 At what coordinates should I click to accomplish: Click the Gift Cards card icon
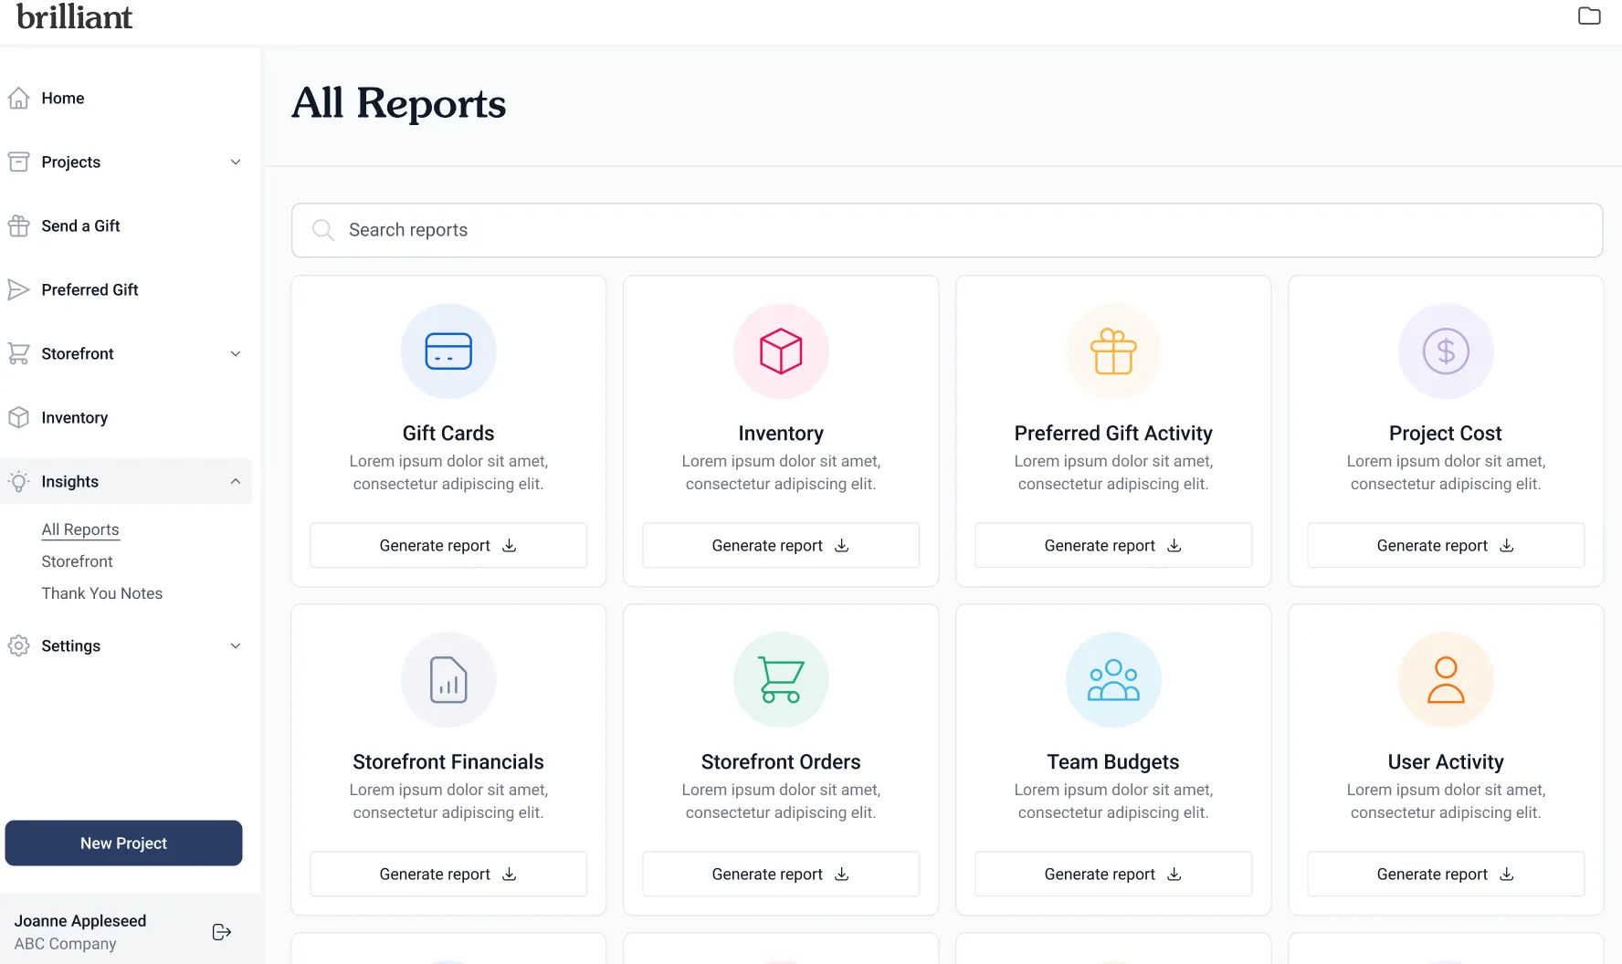coord(448,351)
